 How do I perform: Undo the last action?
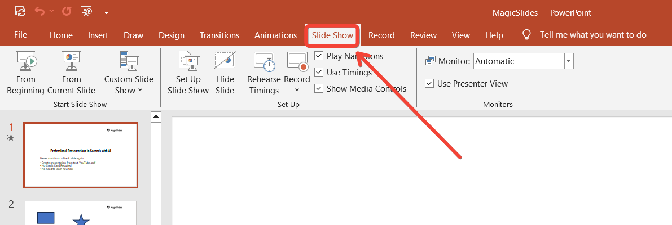coord(40,11)
